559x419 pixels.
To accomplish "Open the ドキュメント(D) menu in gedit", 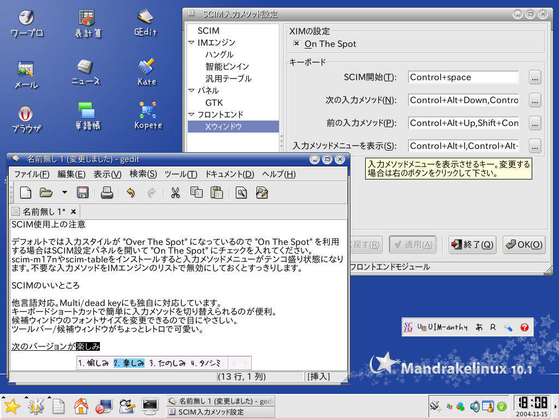I will [x=229, y=174].
